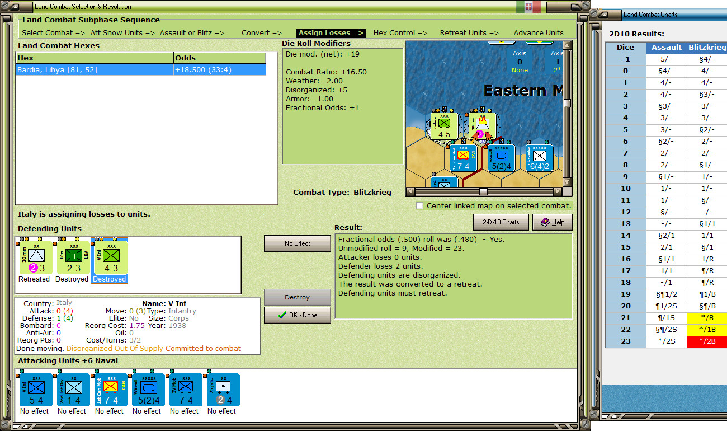The width and height of the screenshot is (727, 431).
Task: Click dice value 23 in the charts table
Action: pyautogui.click(x=625, y=341)
